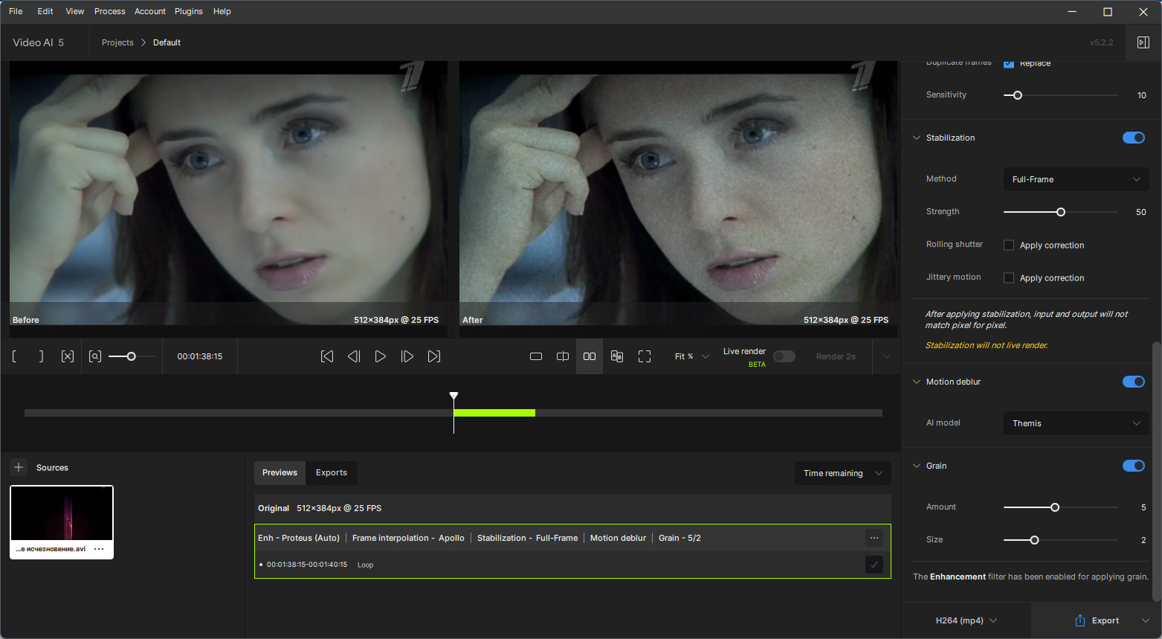Check Rolling shutter Apply correction
Viewport: 1162px width, 639px height.
point(1009,245)
